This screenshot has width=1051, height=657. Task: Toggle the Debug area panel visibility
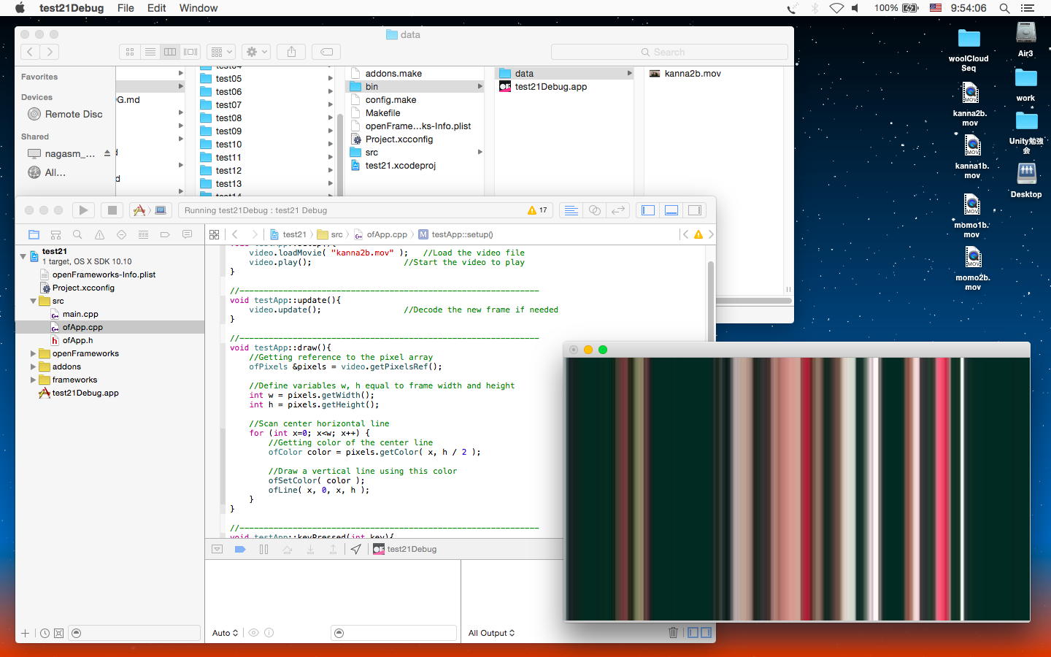click(x=671, y=210)
